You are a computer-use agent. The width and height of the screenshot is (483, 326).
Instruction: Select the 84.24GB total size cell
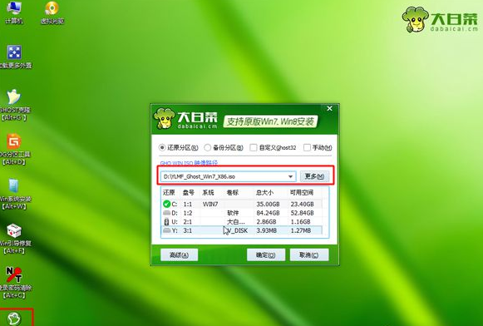click(x=268, y=213)
